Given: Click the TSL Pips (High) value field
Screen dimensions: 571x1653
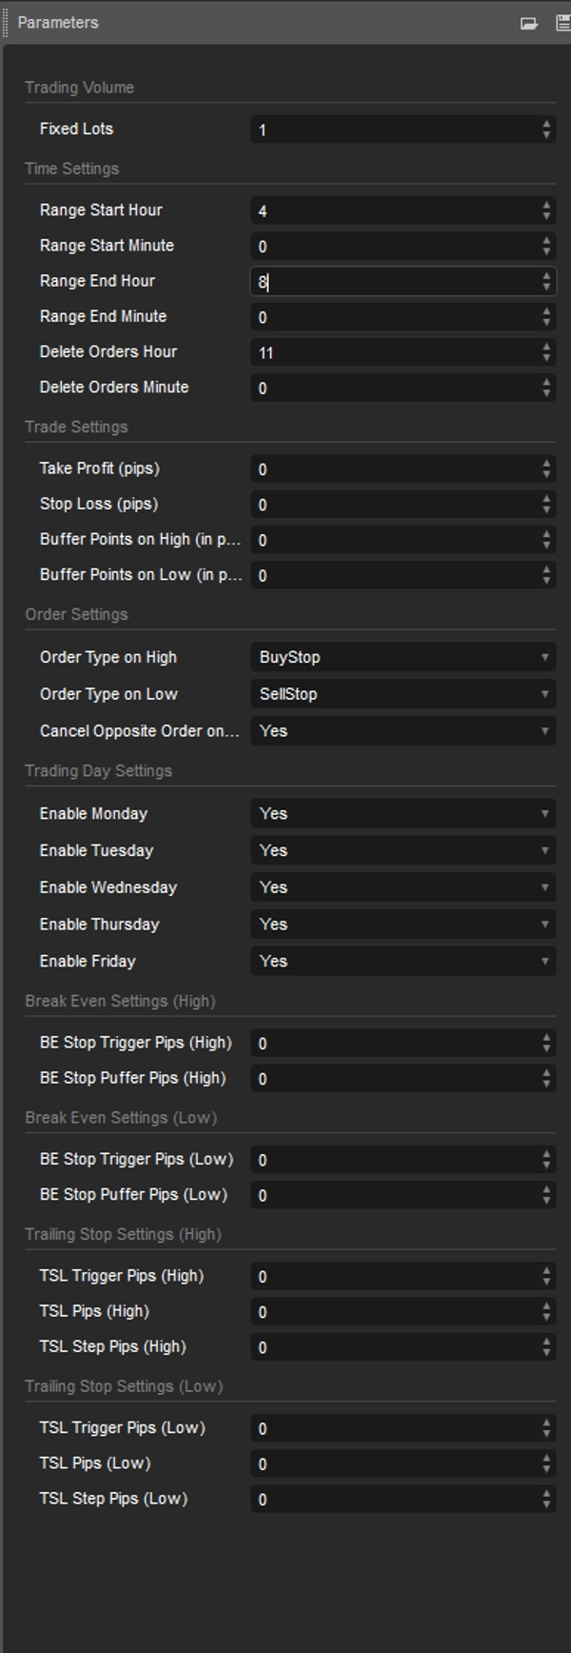Looking at the screenshot, I should (x=395, y=1312).
